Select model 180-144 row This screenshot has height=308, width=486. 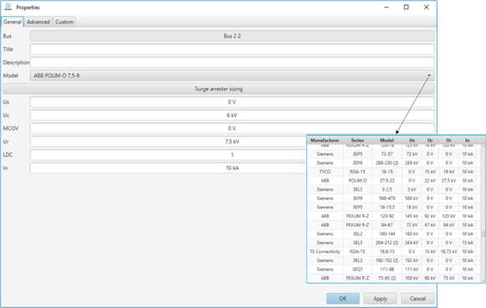[394, 234]
